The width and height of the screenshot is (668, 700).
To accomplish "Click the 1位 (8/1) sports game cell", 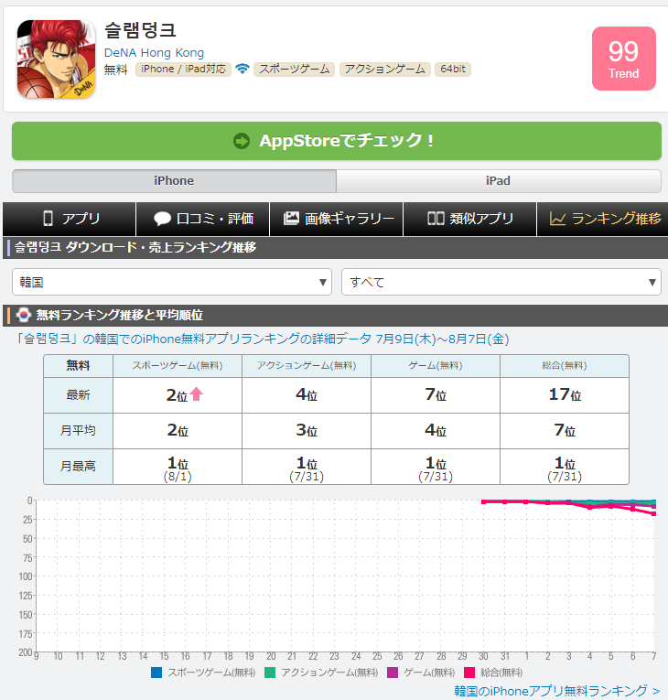I will pos(178,467).
